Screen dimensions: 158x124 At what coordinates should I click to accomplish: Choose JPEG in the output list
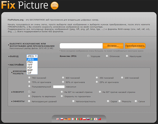coord(32,59)
